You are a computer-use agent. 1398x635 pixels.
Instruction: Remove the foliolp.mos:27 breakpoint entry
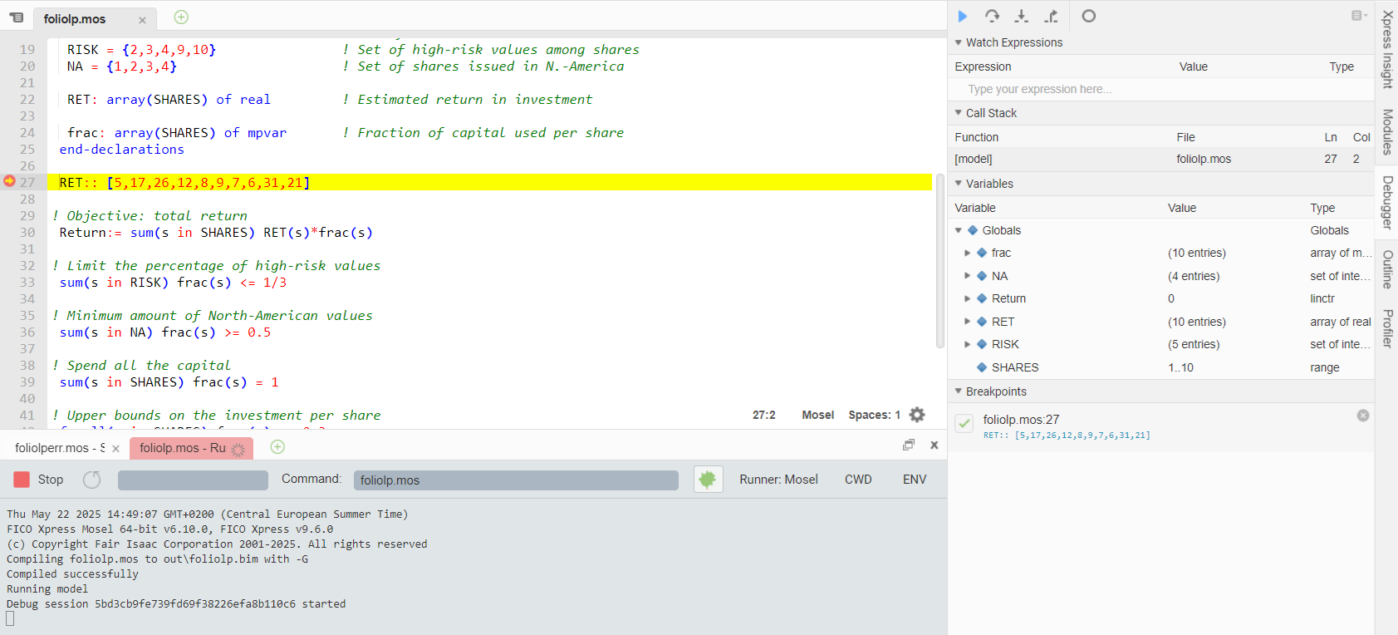pyautogui.click(x=1362, y=416)
